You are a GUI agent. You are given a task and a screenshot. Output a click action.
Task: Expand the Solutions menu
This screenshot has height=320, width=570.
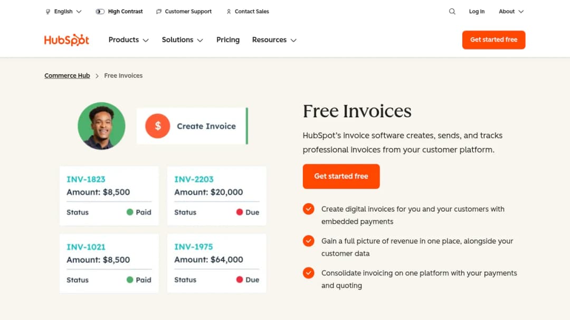pos(182,40)
